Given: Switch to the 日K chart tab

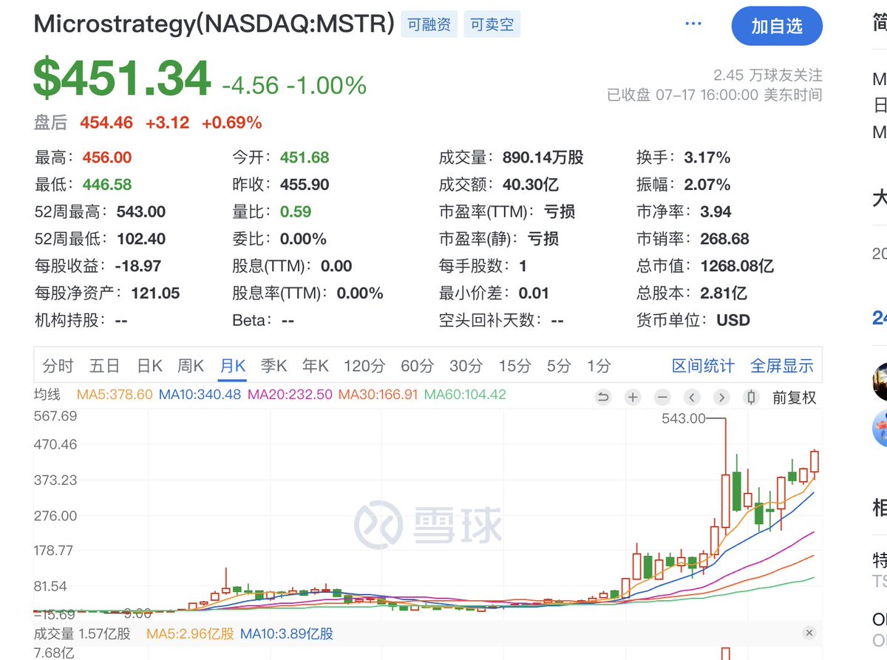Looking at the screenshot, I should pyautogui.click(x=149, y=365).
